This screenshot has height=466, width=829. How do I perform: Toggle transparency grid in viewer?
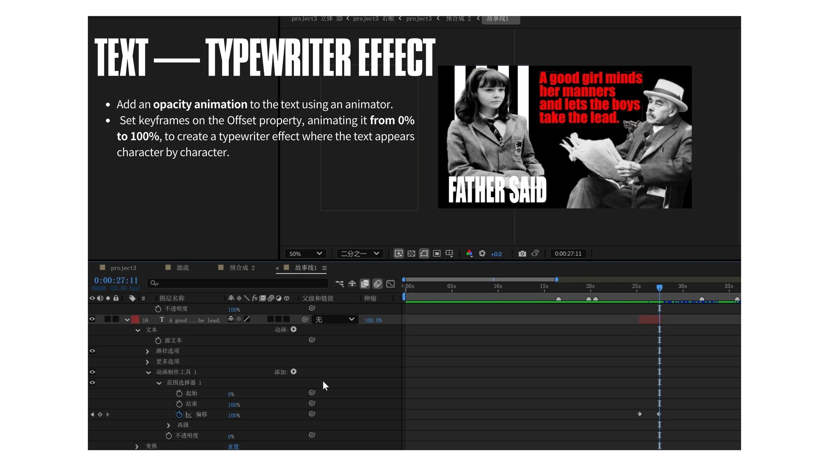click(x=411, y=254)
